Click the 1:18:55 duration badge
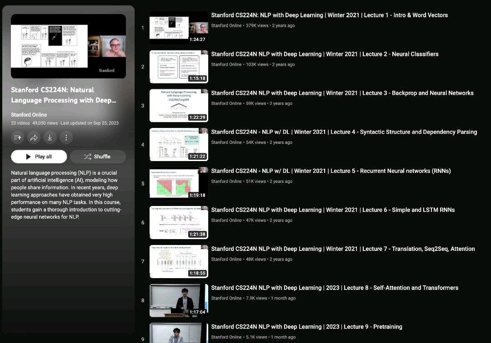Image resolution: width=491 pixels, height=343 pixels. tap(197, 273)
